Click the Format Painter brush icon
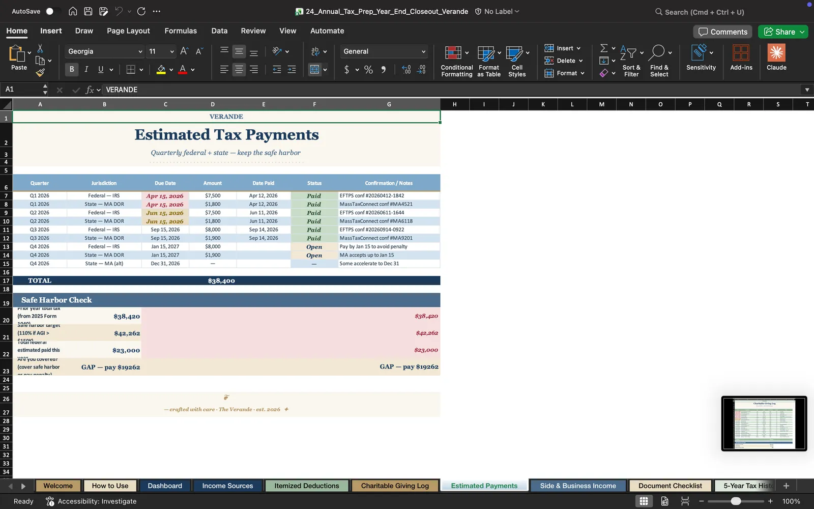 (40, 72)
